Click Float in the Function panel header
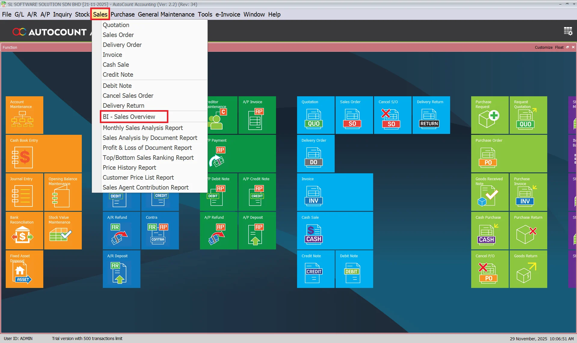This screenshot has width=577, height=343. (x=559, y=48)
